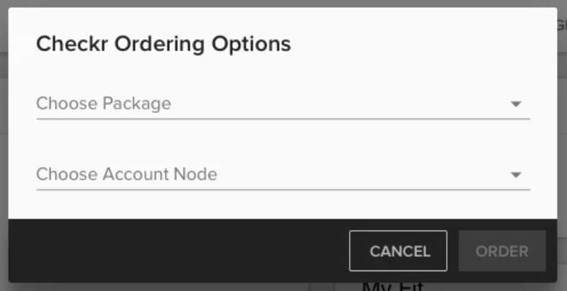
Task: Click the "Choose Package" placeholder text
Action: coord(104,104)
